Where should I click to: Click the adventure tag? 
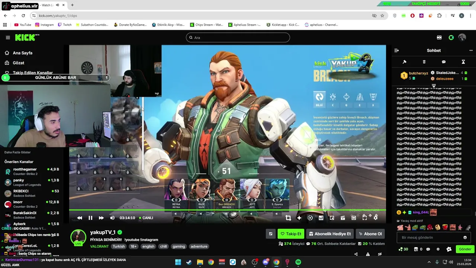coord(199,246)
